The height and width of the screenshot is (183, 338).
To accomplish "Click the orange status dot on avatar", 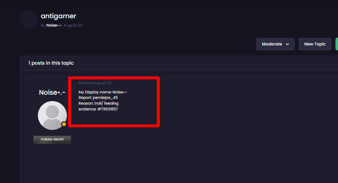I will click(x=64, y=124).
